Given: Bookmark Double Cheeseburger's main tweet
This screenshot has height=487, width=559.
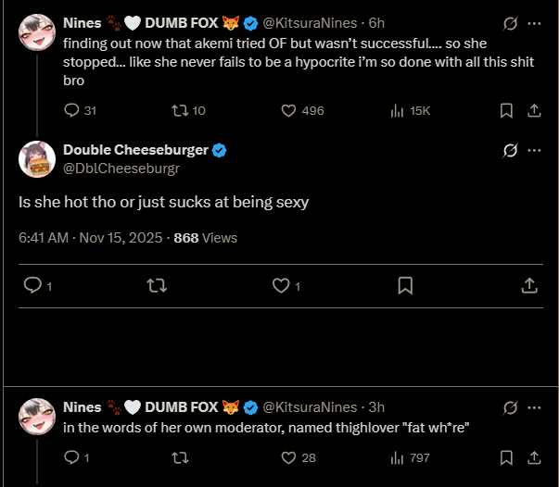Looking at the screenshot, I should (405, 286).
